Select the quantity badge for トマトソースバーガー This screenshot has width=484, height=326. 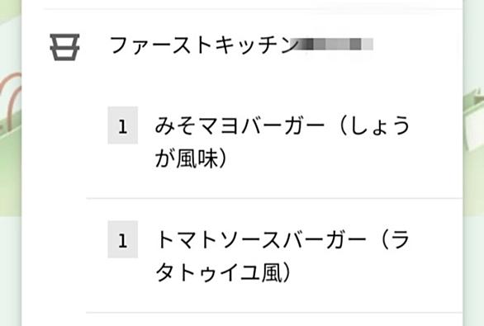(x=123, y=239)
